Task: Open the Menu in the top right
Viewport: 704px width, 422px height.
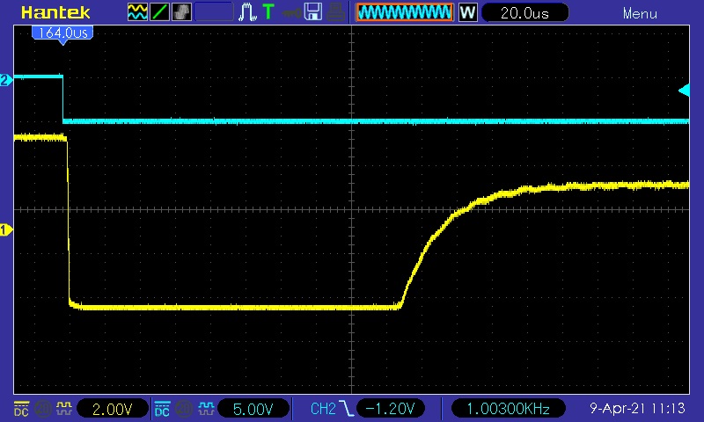Action: point(640,13)
